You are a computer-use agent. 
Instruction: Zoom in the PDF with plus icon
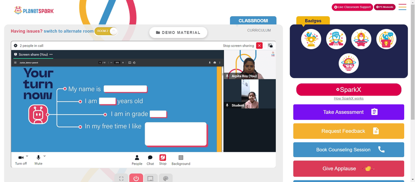(x=123, y=63)
